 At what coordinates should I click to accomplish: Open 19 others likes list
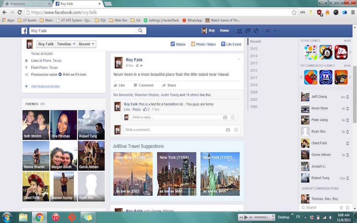point(192,95)
